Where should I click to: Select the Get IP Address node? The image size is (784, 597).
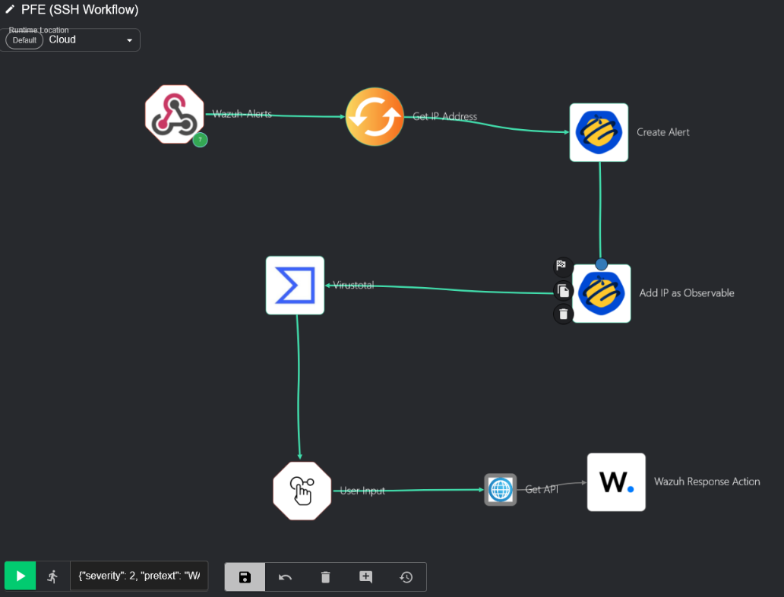click(x=375, y=116)
